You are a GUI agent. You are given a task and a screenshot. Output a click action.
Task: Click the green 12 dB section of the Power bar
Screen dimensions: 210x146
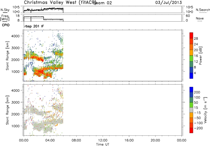tap(191, 58)
